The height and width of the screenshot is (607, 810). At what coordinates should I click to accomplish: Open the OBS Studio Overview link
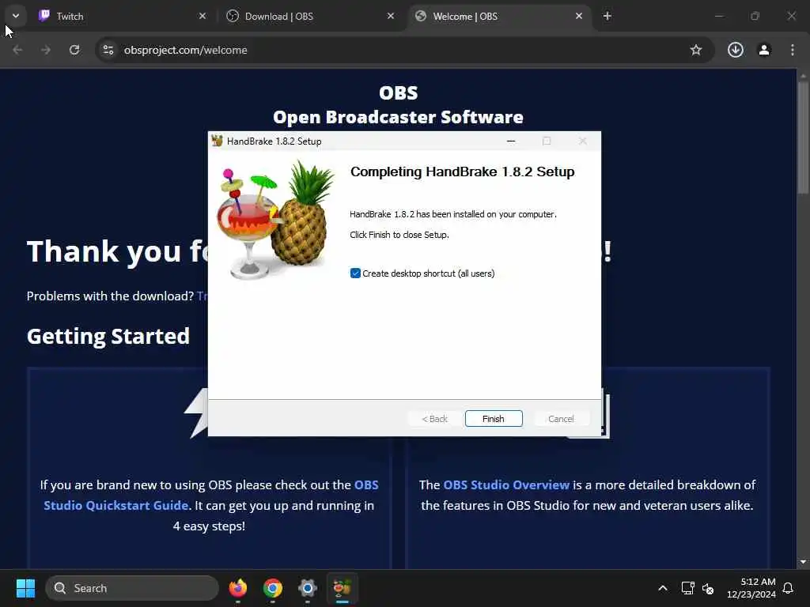506,485
